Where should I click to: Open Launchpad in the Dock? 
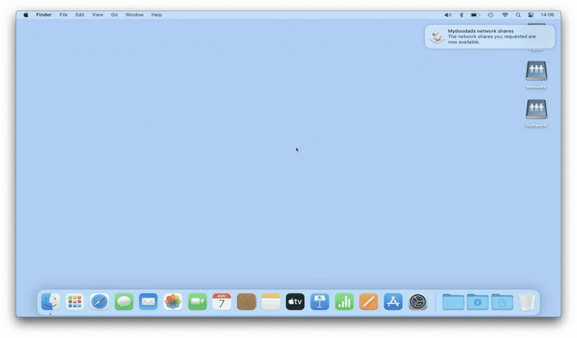pos(75,301)
